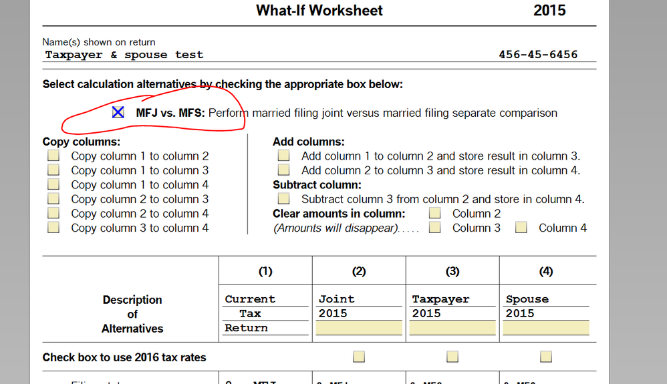Check clear amounts in Column 4

[x=521, y=228]
